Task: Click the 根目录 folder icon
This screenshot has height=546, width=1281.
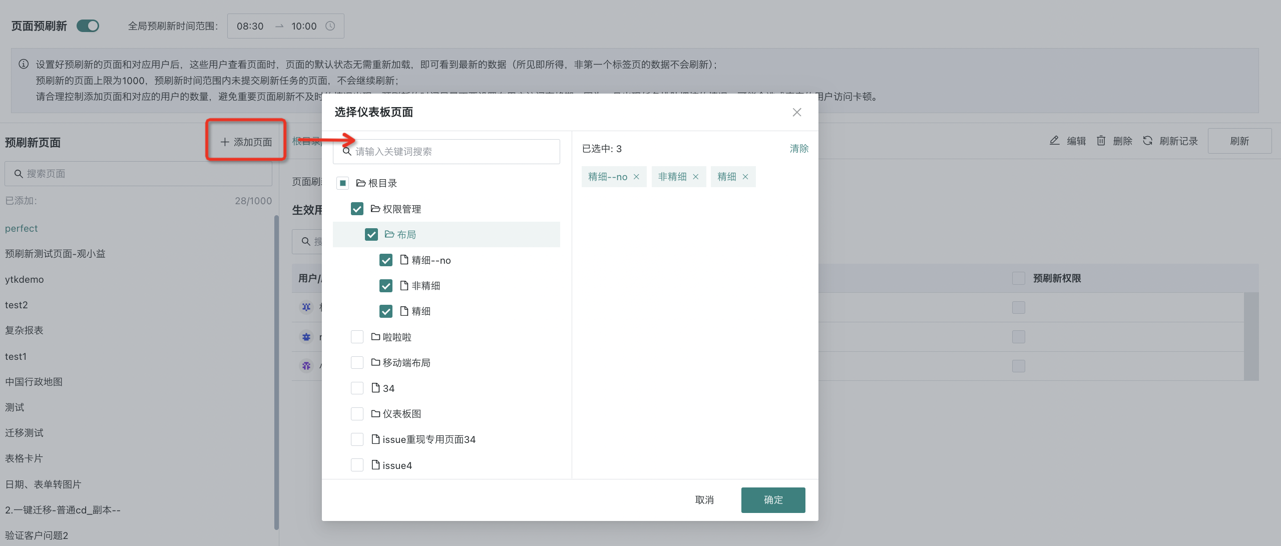Action: point(360,183)
